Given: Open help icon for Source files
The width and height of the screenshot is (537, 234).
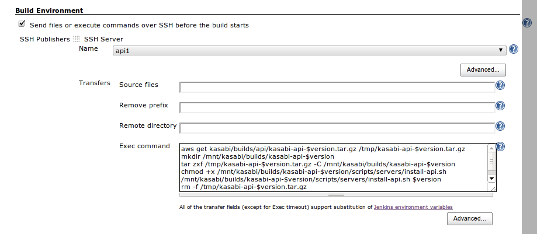Looking at the screenshot, I should click(500, 85).
